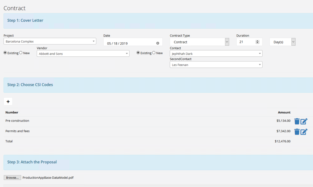Click the ProductionAppBase-DataModel.pdf file name

coord(48,178)
